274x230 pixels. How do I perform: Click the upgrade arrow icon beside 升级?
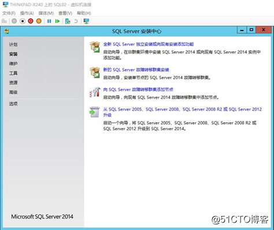click(x=95, y=112)
